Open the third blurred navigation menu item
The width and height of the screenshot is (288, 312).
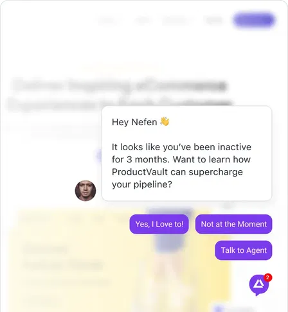[x=176, y=21]
